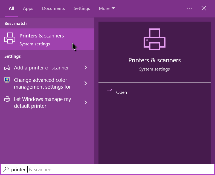Click printer icon beside Let Windows manage default printer
215x175 pixels.
[7, 99]
